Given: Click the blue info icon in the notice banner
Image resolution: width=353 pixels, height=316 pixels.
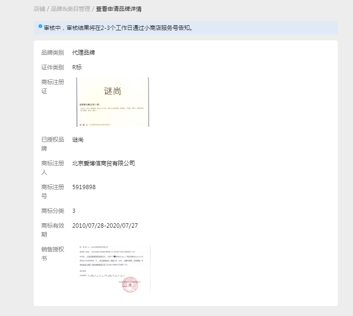Looking at the screenshot, I should [x=40, y=26].
